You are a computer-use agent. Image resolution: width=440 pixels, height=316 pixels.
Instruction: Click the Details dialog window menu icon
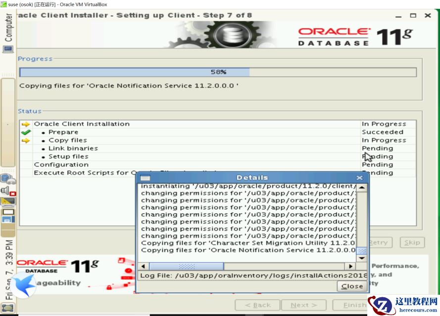pos(145,178)
